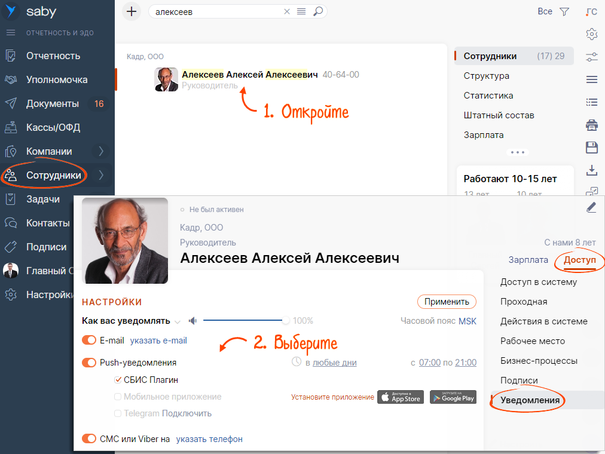Expand more sections via three dots
This screenshot has width=605, height=454.
[518, 152]
